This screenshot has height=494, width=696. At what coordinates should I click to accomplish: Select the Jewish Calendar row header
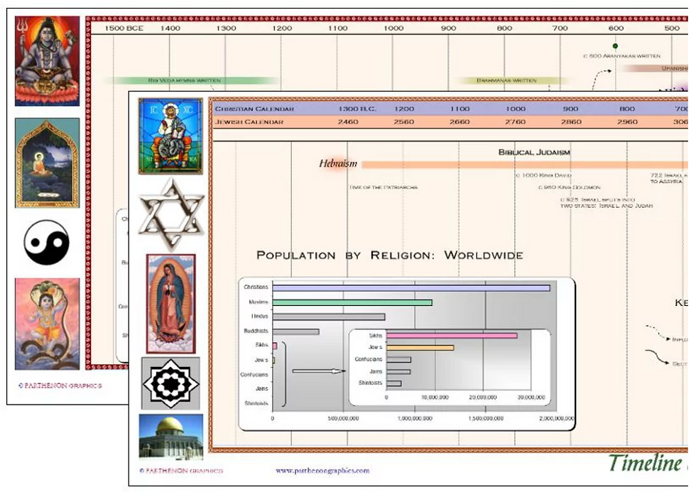click(x=249, y=122)
